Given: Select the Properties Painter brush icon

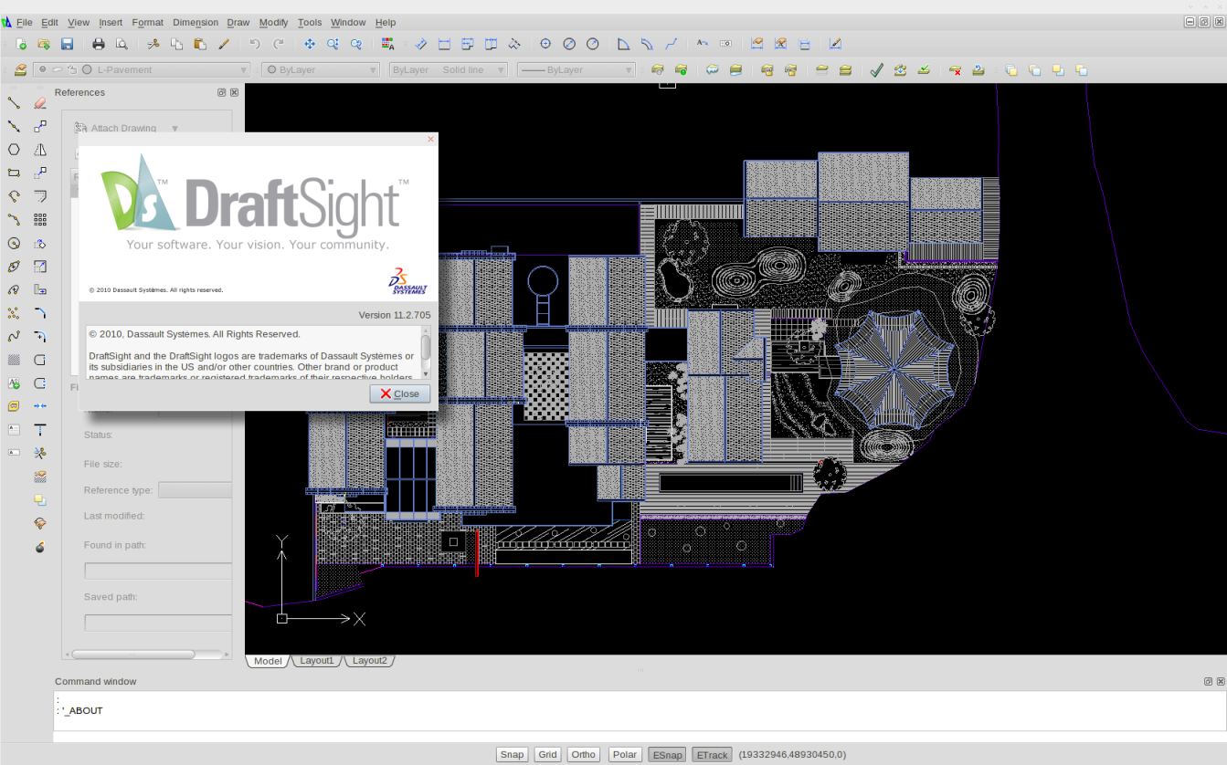Looking at the screenshot, I should 224,44.
